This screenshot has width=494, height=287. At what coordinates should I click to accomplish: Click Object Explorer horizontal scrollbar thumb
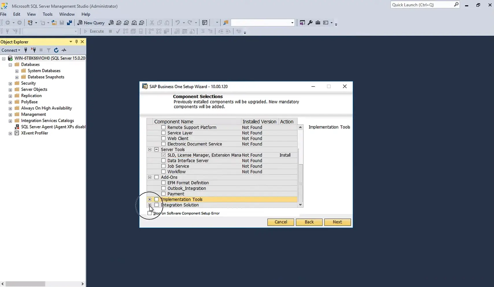(25, 284)
